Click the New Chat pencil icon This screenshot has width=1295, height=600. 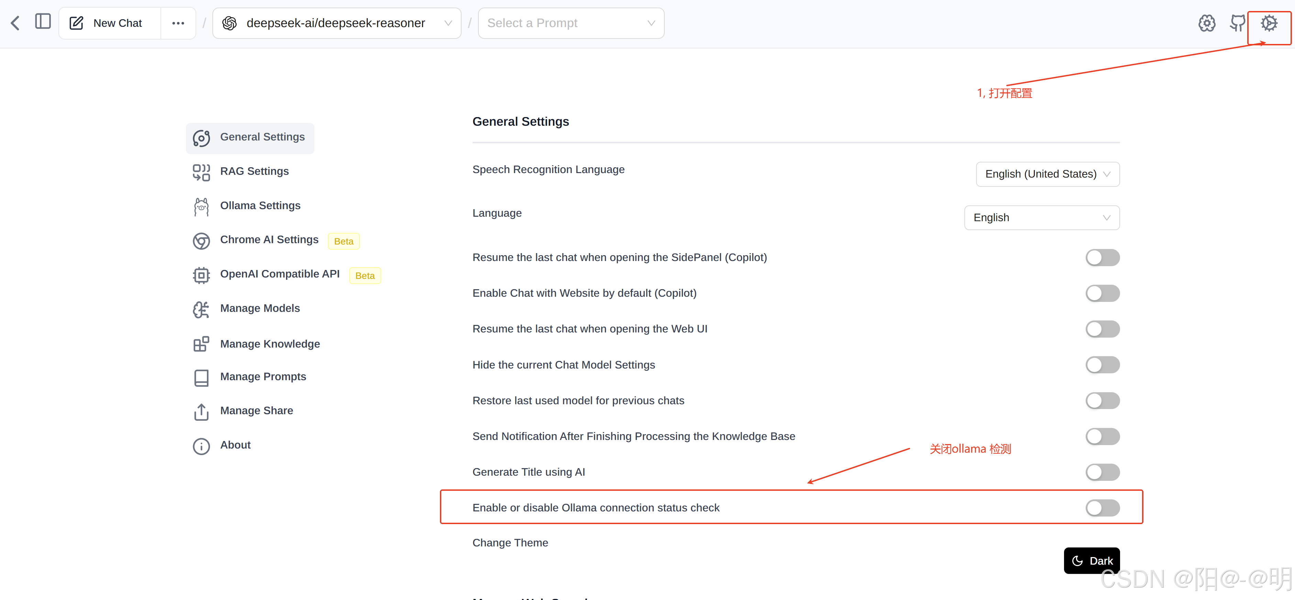click(76, 23)
